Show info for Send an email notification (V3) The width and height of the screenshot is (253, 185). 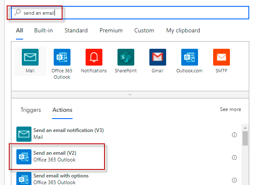coord(234,135)
